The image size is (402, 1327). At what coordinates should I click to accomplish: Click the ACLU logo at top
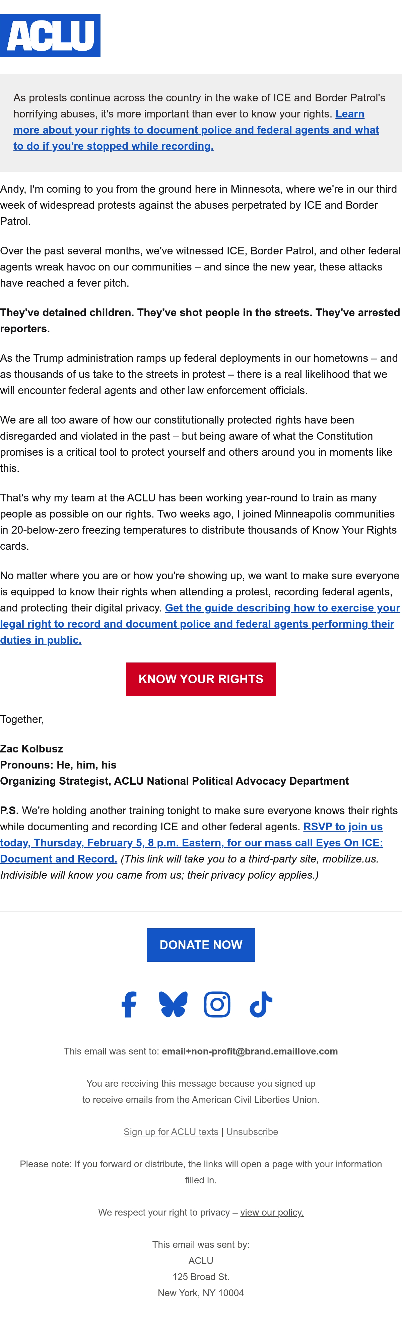click(x=50, y=36)
